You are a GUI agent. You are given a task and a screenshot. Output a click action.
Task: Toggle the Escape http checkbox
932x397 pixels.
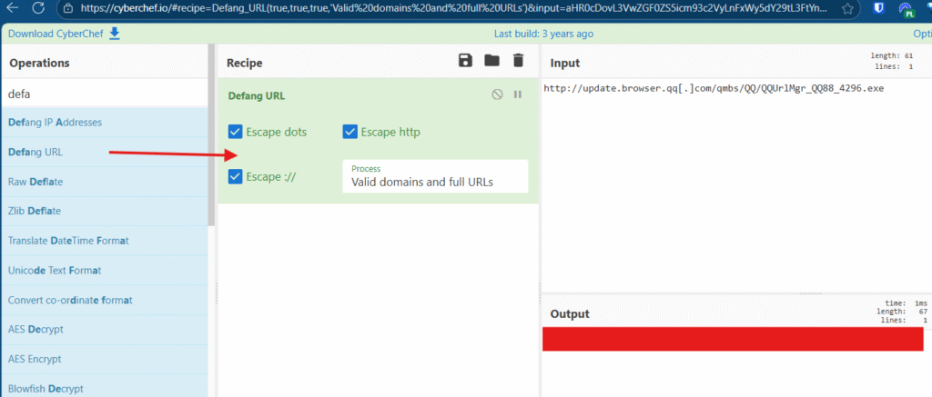point(350,132)
